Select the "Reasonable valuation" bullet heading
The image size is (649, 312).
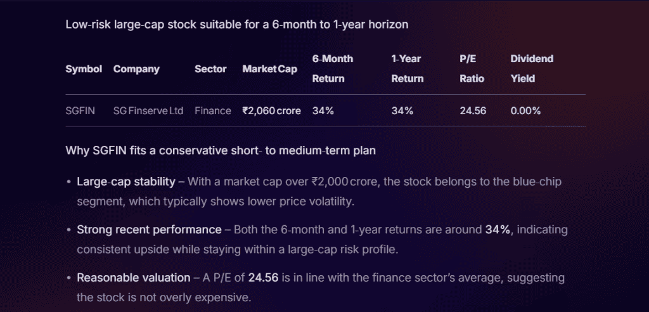tap(134, 278)
